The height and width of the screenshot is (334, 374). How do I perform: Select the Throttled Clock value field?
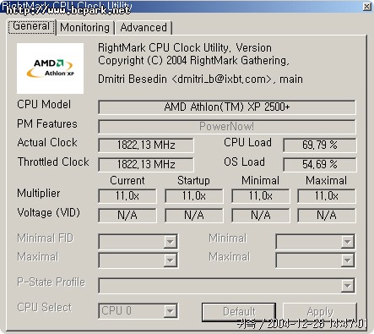pos(146,164)
